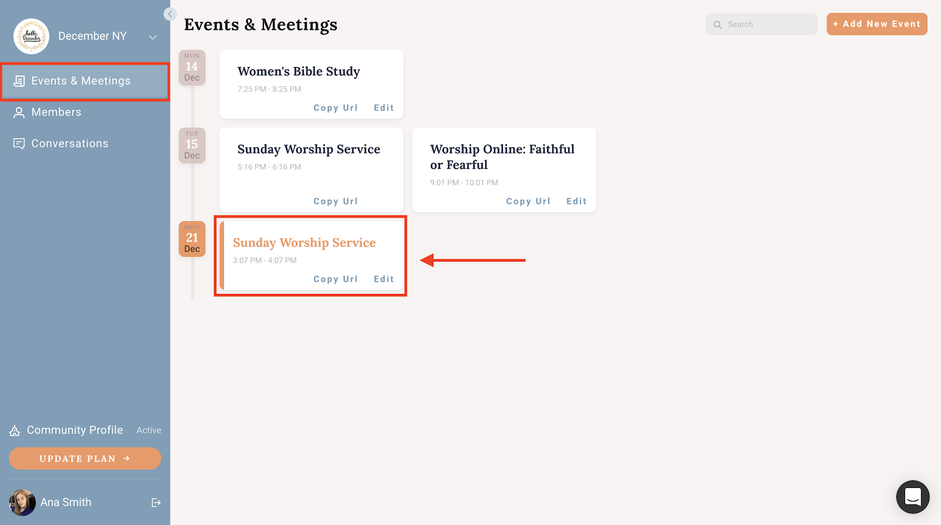This screenshot has width=941, height=525.
Task: Click Ana Smith's profile avatar
Action: 22,503
